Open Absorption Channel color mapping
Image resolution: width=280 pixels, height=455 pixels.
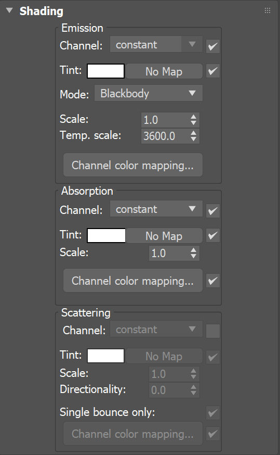pos(133,281)
